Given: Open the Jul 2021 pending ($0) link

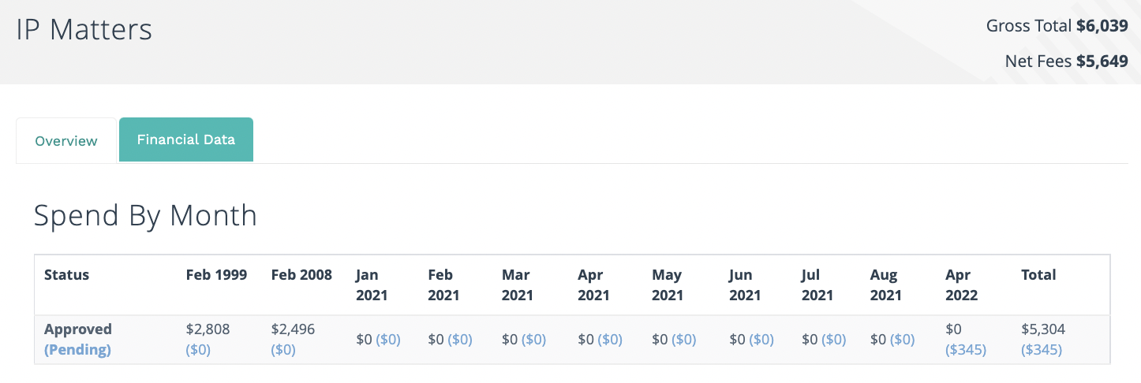Looking at the screenshot, I should 834,340.
